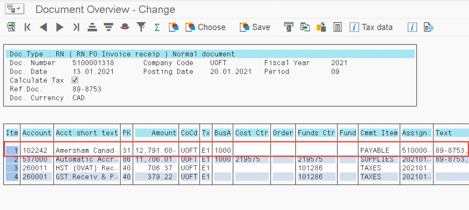
Task: Click the Choose layout button
Action: point(206,27)
